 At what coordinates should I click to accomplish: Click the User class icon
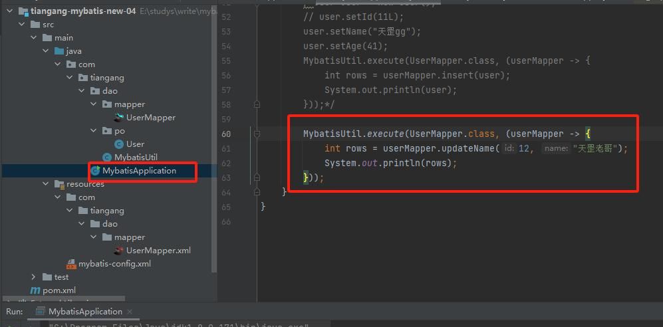click(x=119, y=144)
